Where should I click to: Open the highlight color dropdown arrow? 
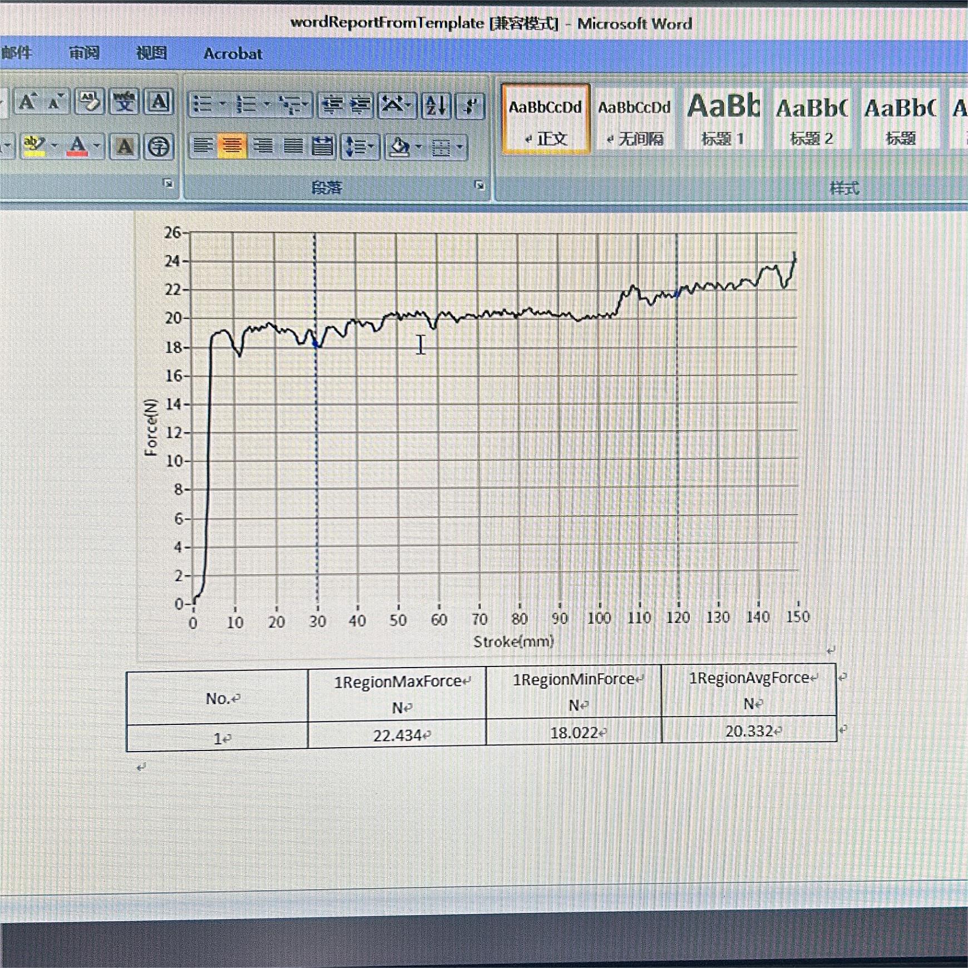pos(55,146)
